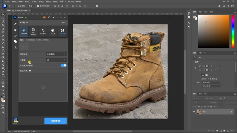
Task: Open the magic wand section in 51PsAI sidebar
Action: [x=15, y=24]
